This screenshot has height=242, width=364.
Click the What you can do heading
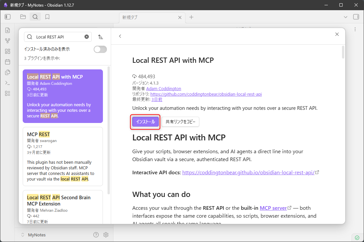161,194
